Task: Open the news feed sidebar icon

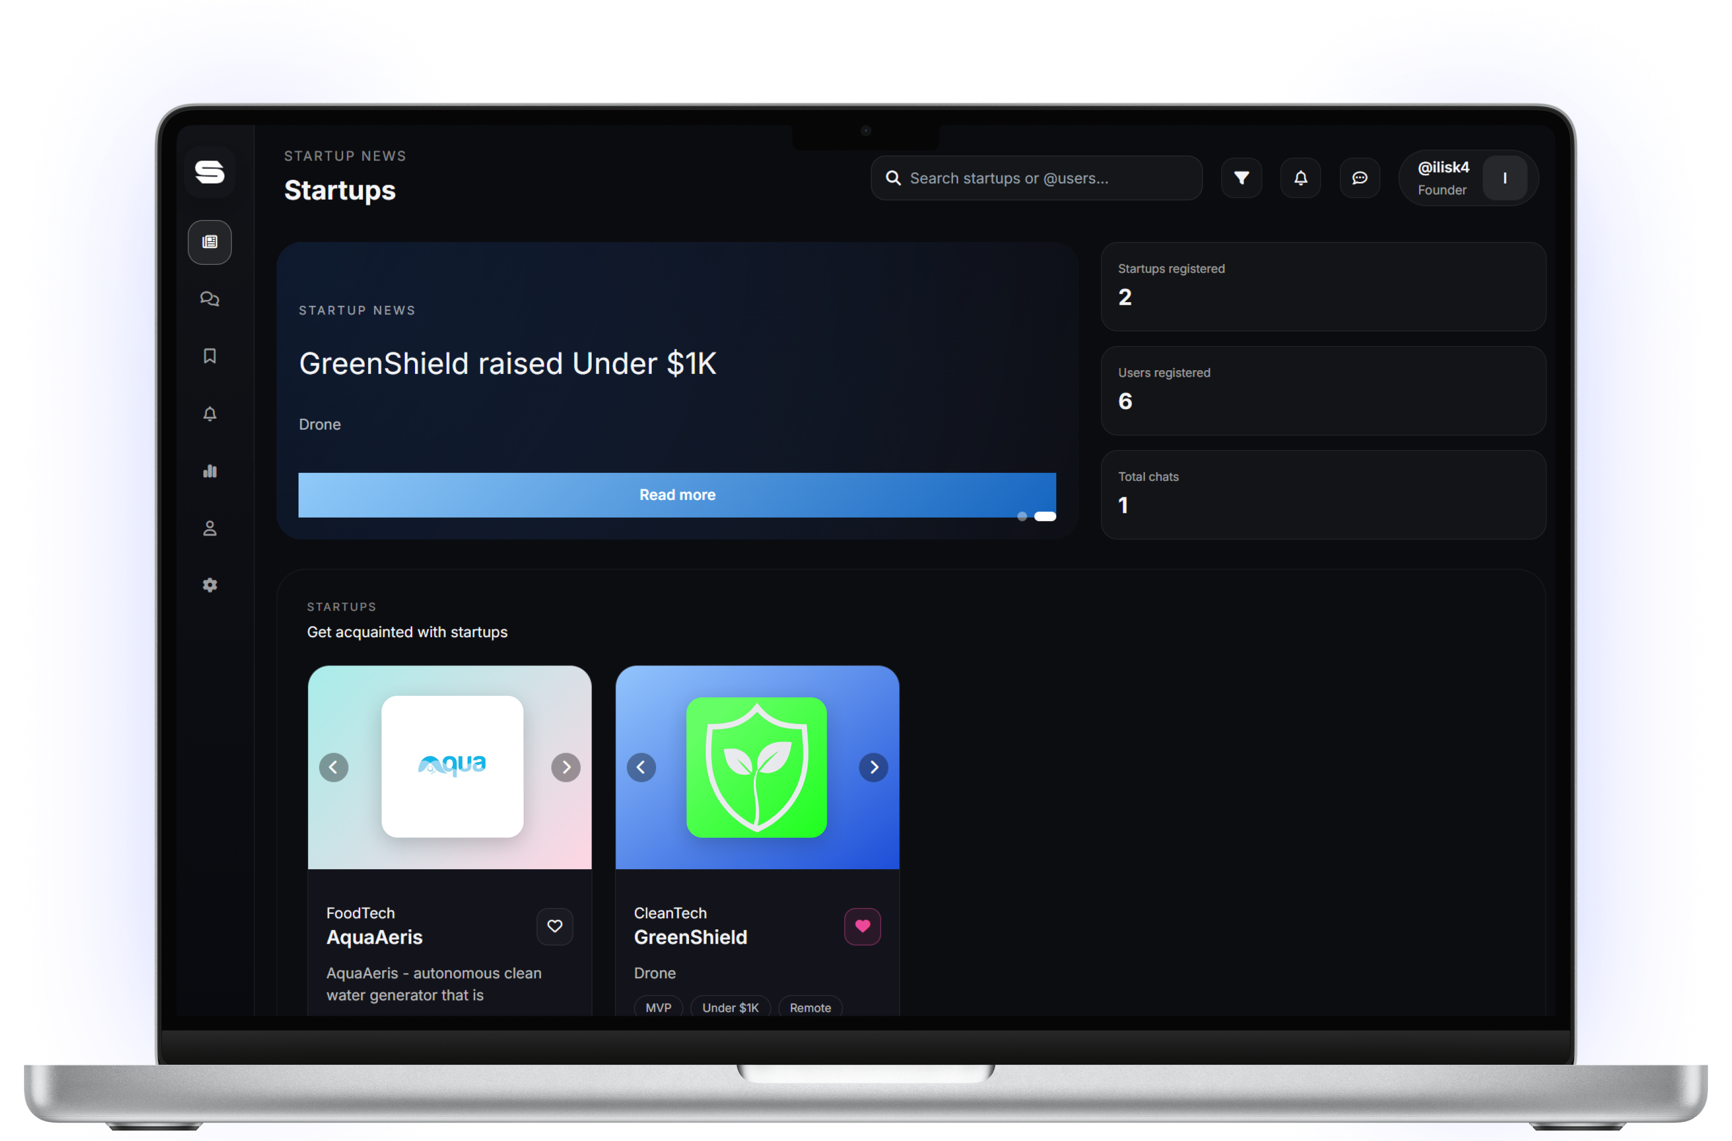Action: pos(210,241)
